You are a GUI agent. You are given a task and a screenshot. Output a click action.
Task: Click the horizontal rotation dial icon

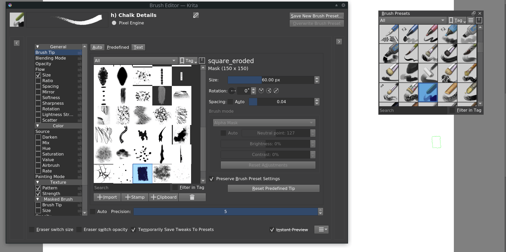232,91
